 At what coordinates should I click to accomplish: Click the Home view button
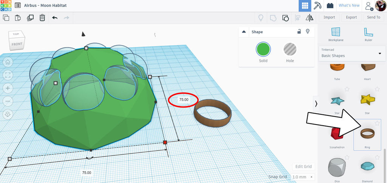8,62
